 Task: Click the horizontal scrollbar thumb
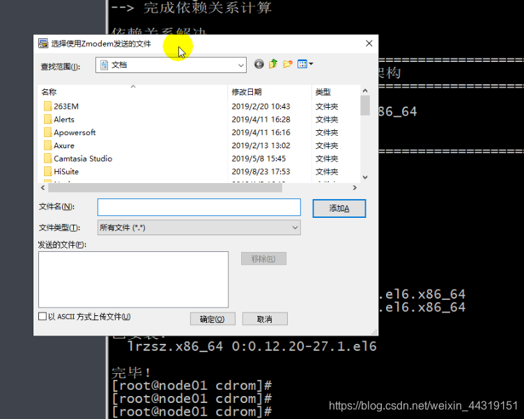165,188
